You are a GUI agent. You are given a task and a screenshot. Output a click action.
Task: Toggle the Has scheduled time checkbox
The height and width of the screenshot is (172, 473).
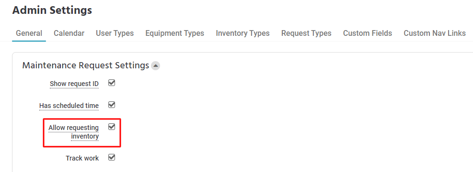click(x=112, y=105)
